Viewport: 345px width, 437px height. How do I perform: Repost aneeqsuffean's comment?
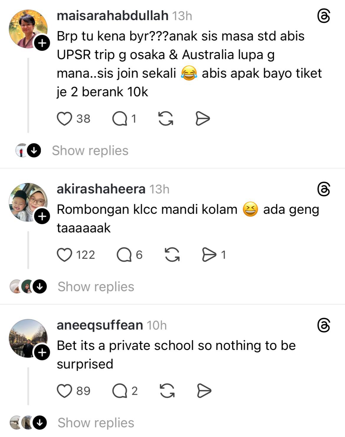tap(167, 391)
